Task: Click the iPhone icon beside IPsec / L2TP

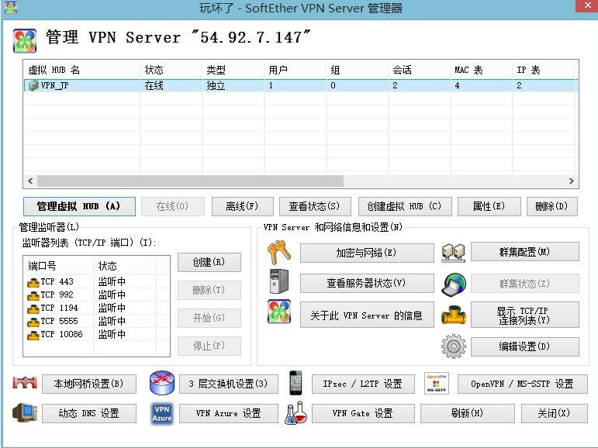Action: click(x=296, y=383)
